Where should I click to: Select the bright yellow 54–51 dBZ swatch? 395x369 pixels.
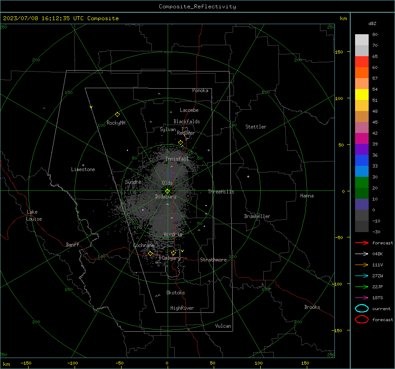(362, 94)
